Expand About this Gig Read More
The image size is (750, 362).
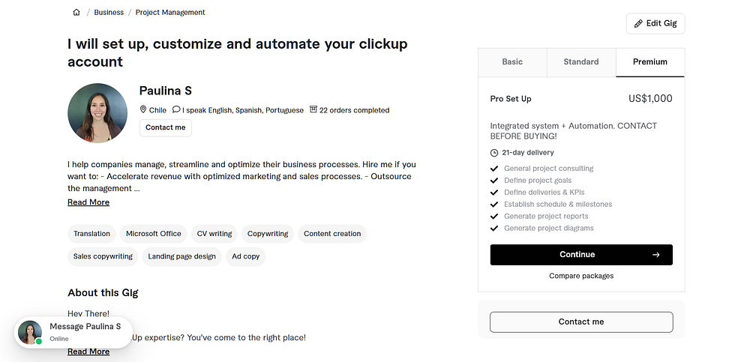[x=88, y=352]
